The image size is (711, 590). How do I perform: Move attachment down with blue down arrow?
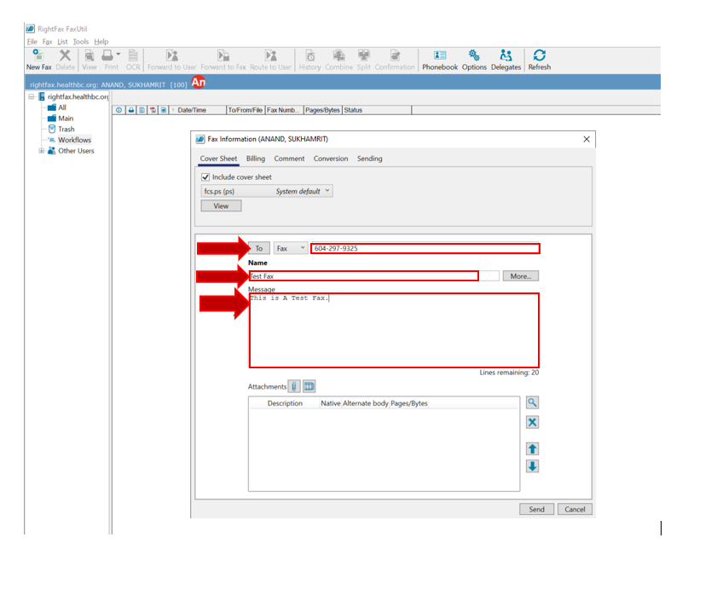[x=533, y=466]
